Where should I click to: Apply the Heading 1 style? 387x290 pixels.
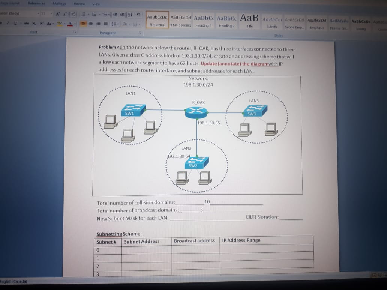(204, 21)
